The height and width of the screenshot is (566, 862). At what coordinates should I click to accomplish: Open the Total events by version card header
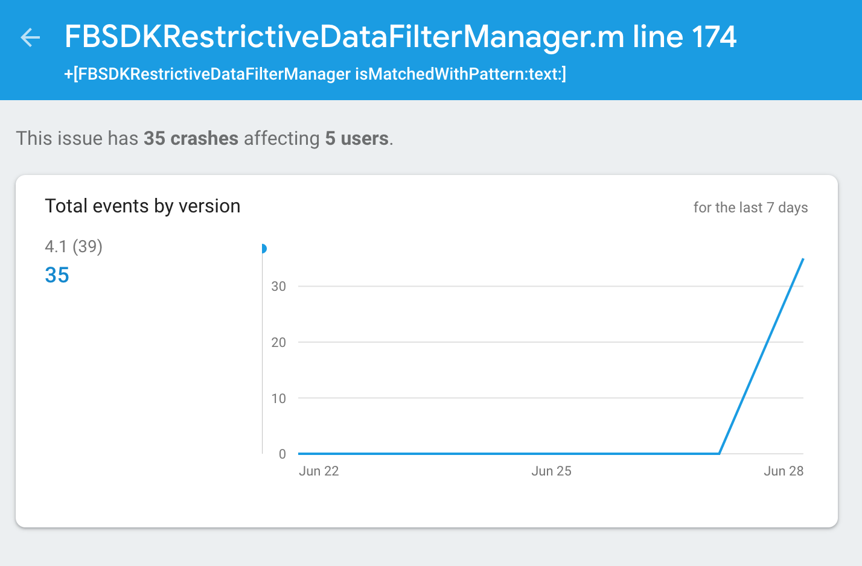(142, 206)
